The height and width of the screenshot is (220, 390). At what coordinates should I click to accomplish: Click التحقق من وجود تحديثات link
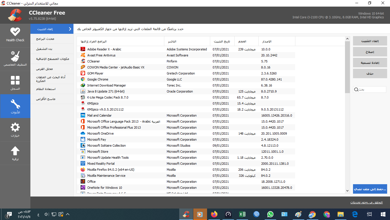[366, 203]
